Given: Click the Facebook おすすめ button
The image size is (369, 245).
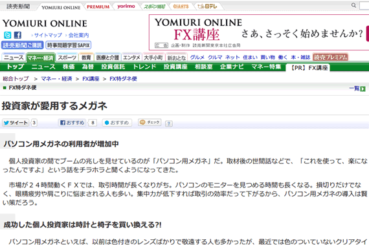Looking at the screenshot, I should [x=73, y=123].
